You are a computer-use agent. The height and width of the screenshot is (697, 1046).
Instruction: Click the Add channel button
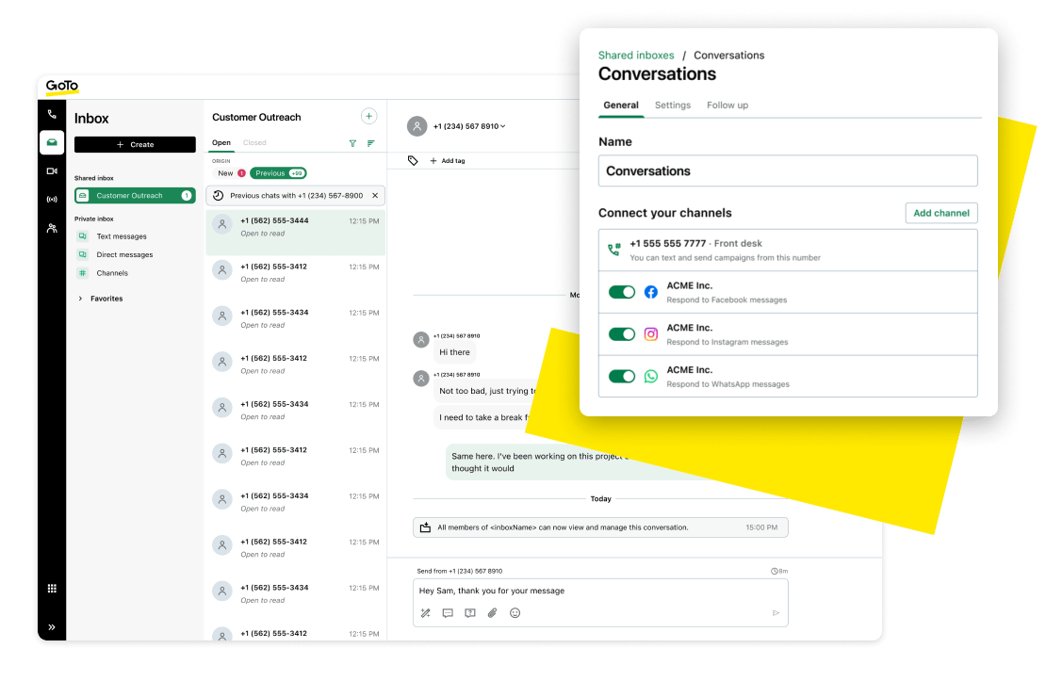pyautogui.click(x=940, y=213)
